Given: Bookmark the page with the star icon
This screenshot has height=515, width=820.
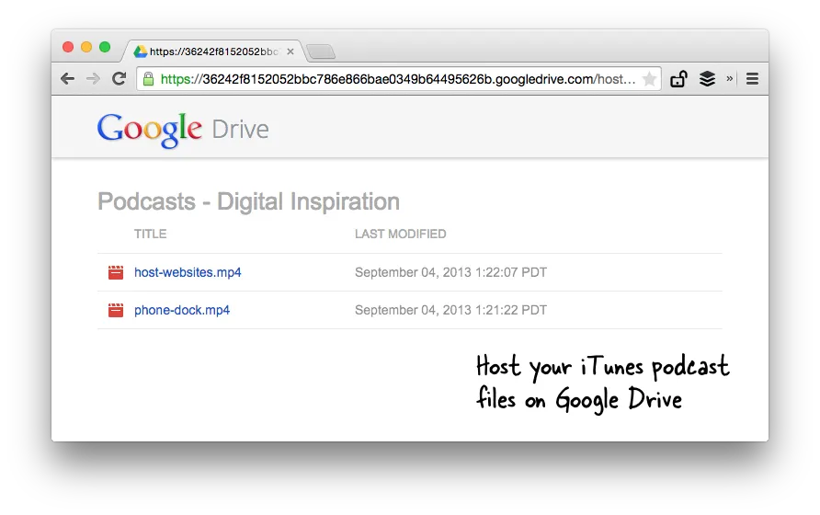Looking at the screenshot, I should click(650, 79).
